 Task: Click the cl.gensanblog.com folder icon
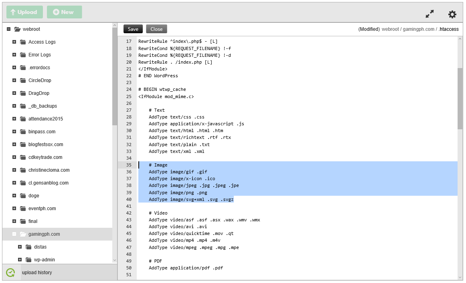pyautogui.click(x=23, y=183)
